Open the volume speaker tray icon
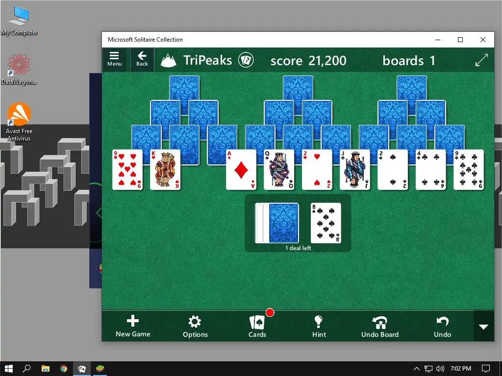 [440, 369]
